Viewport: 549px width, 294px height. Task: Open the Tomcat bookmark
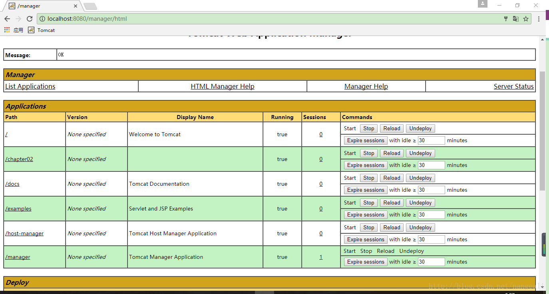coord(42,30)
